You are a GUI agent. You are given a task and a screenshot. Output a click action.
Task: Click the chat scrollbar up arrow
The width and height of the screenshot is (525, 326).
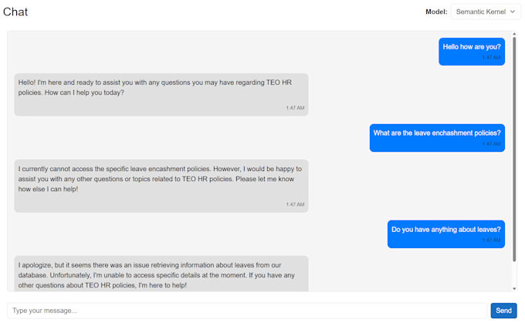[515, 35]
